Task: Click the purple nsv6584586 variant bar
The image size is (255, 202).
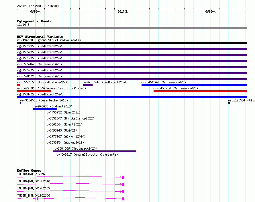Action: [x=94, y=151]
